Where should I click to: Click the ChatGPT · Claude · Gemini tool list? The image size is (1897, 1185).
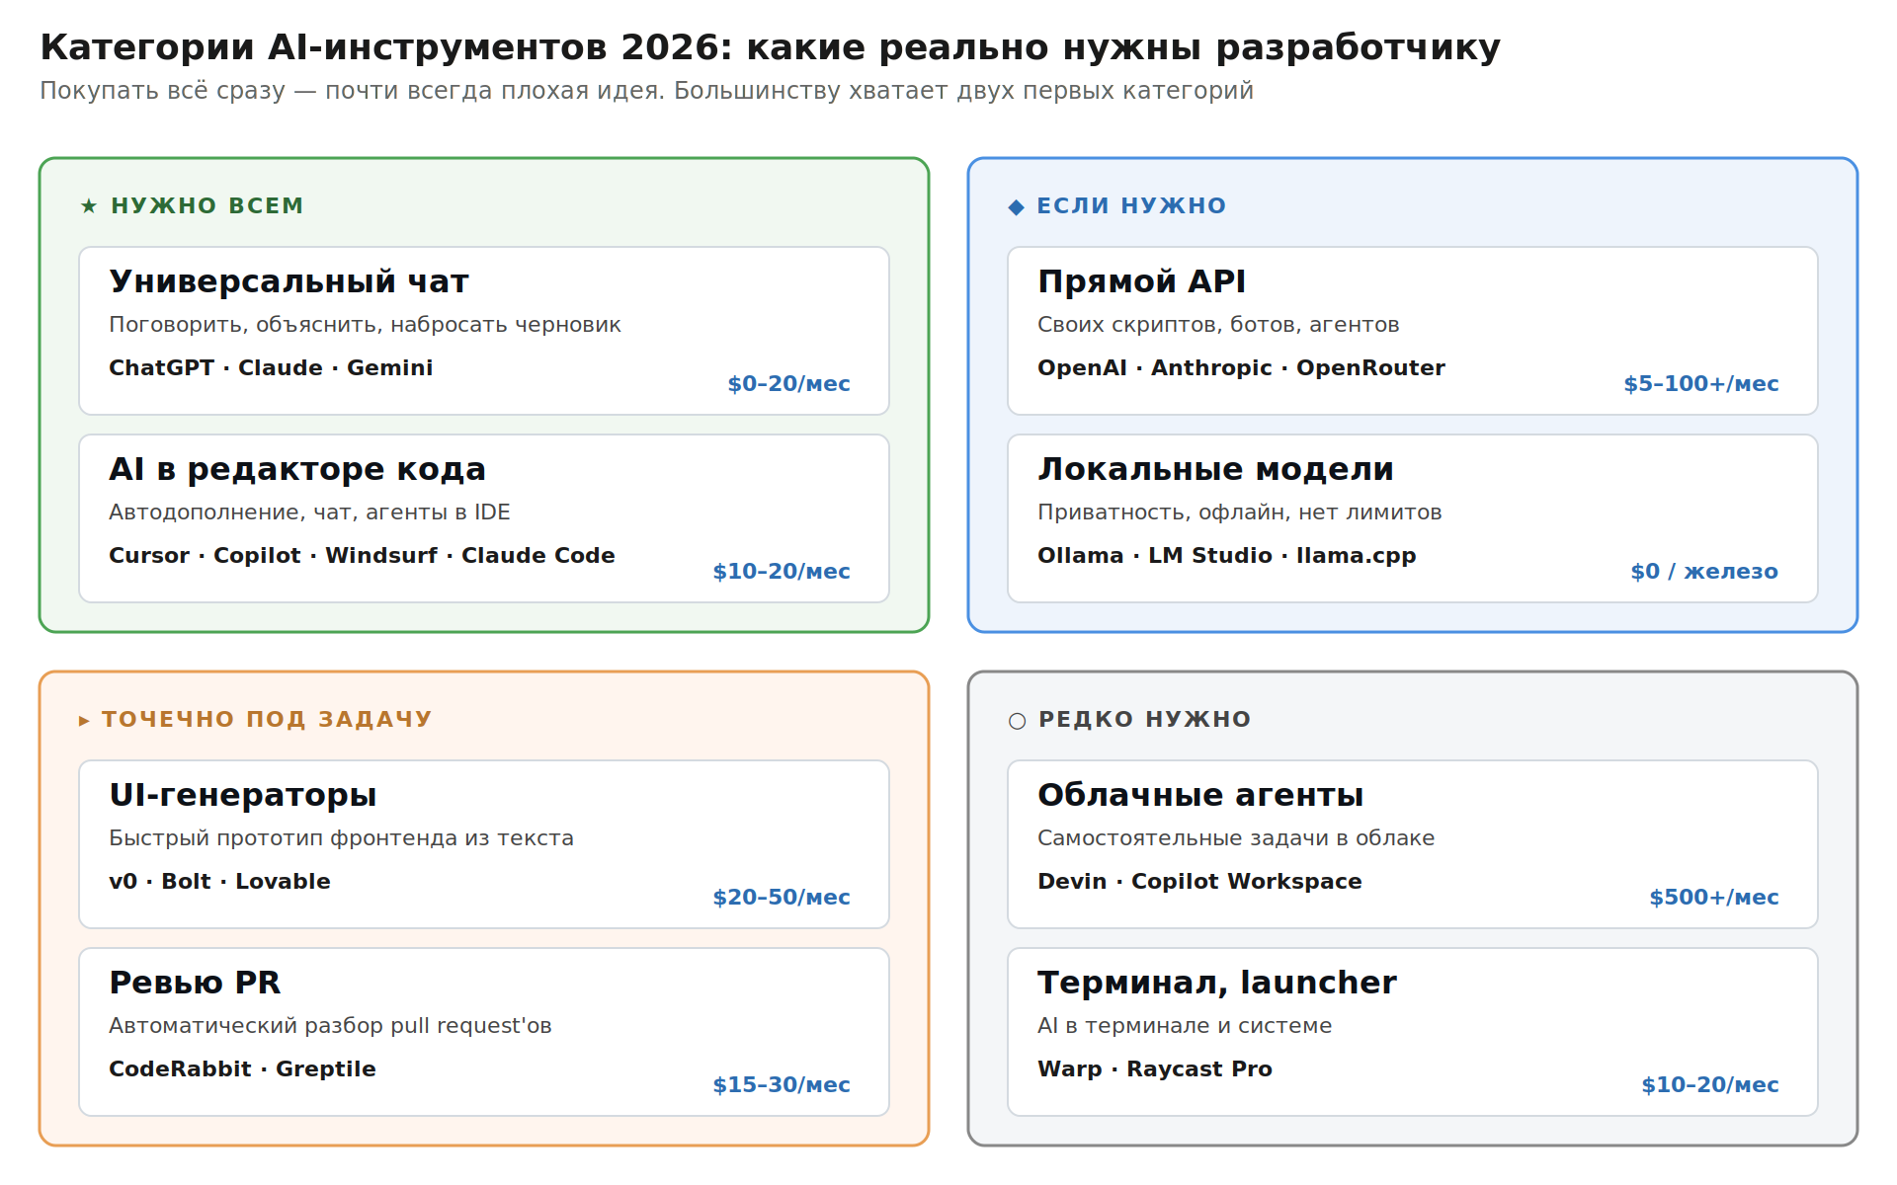tap(271, 367)
